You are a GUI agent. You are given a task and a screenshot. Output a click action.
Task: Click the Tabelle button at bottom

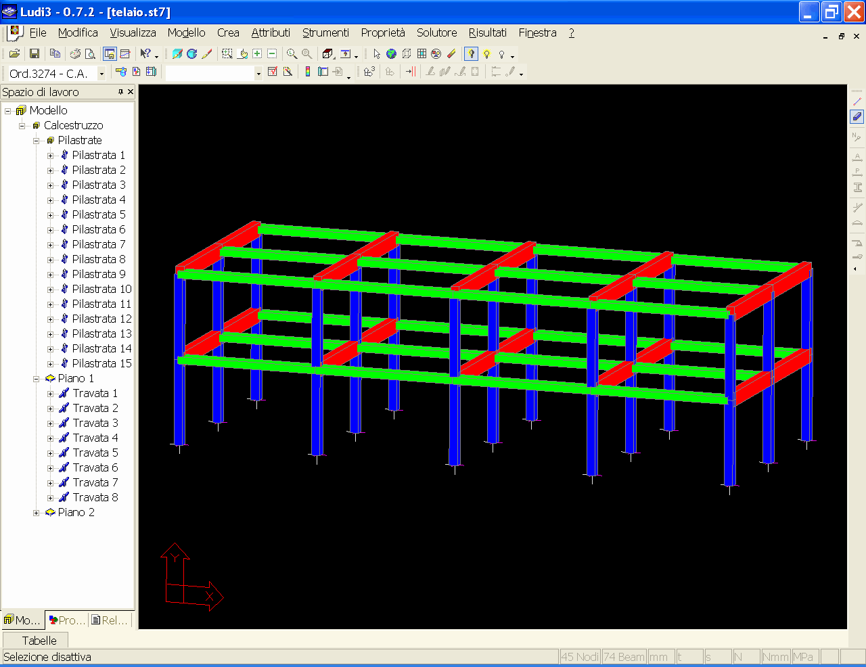pyautogui.click(x=39, y=640)
